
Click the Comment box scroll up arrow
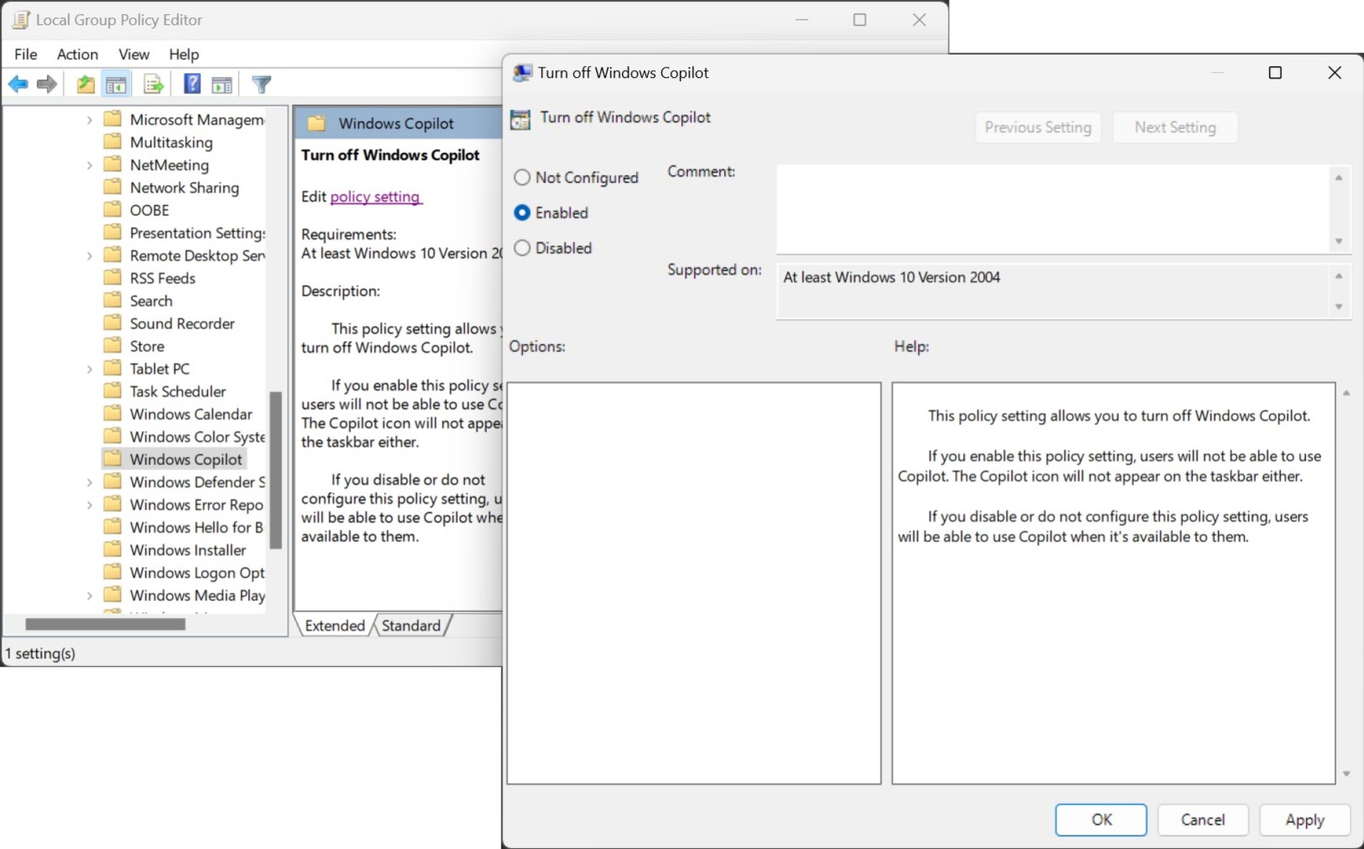click(x=1339, y=177)
